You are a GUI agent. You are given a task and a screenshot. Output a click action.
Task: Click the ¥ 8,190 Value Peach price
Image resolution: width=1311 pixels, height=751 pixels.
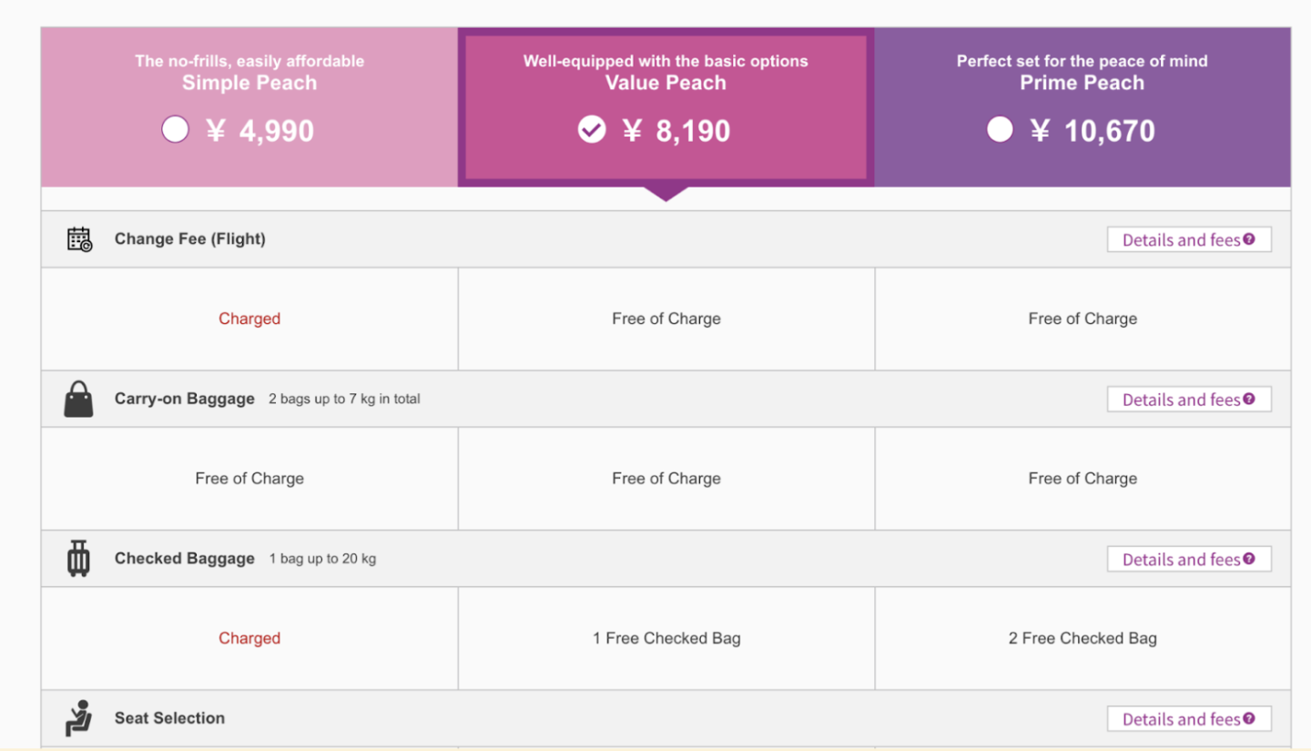click(x=676, y=131)
